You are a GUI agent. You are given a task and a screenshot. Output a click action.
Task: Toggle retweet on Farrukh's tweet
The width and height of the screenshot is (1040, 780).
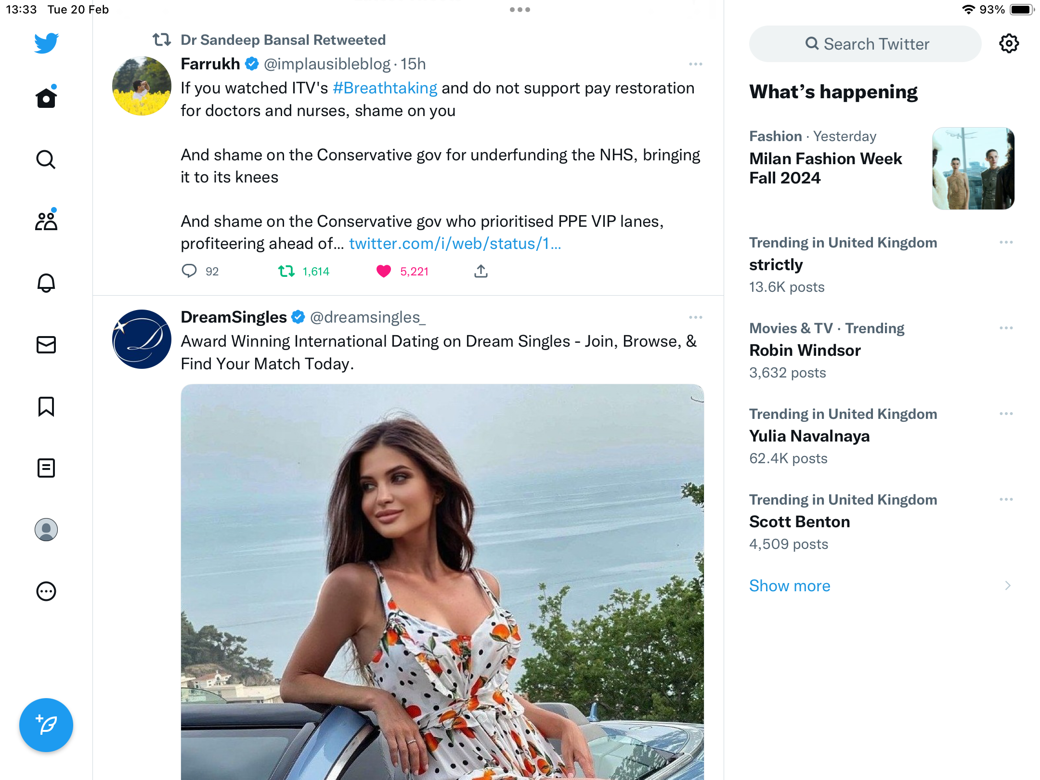point(286,272)
